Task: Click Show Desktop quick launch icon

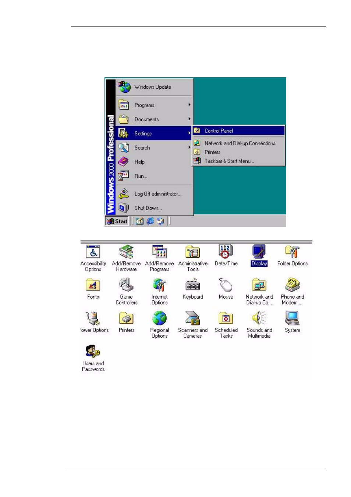Action: (140, 221)
